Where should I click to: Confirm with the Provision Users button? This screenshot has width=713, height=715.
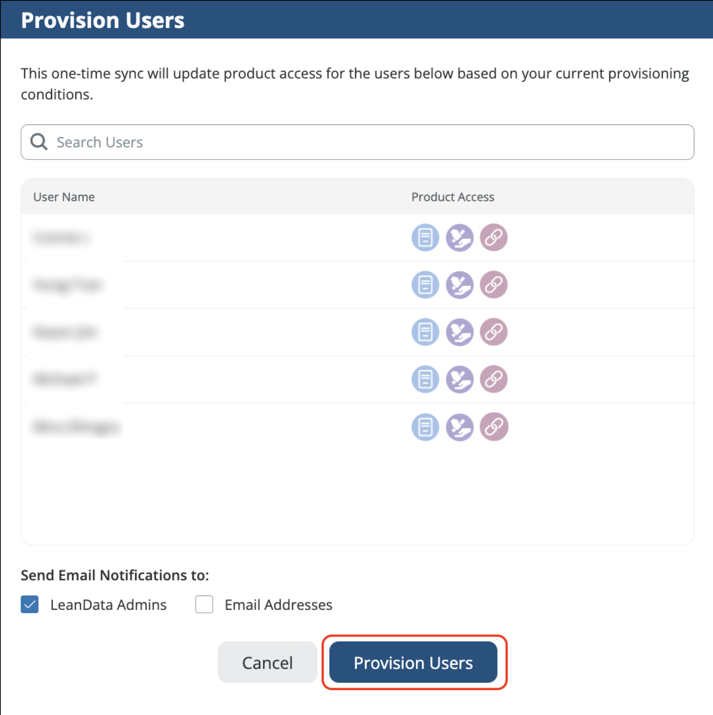413,663
